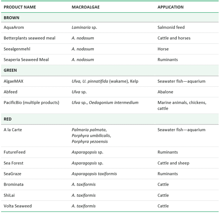Click the Volta Seaweed product name
The height and width of the screenshot is (213, 220).
click(x=18, y=206)
